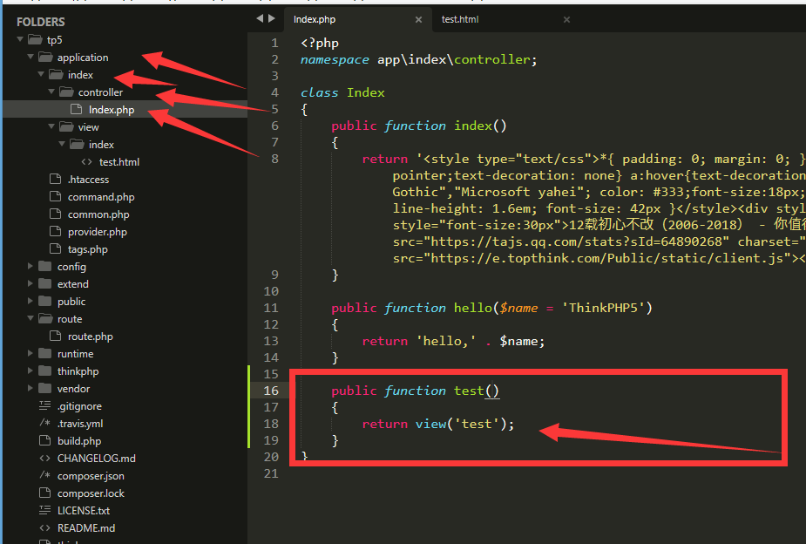Screen dimensions: 806x544
Task: Expand the thinkphp folder
Action: [30, 371]
